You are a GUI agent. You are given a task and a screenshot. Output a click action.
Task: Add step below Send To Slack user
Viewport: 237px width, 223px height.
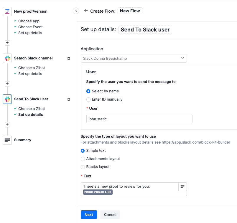point(7,124)
